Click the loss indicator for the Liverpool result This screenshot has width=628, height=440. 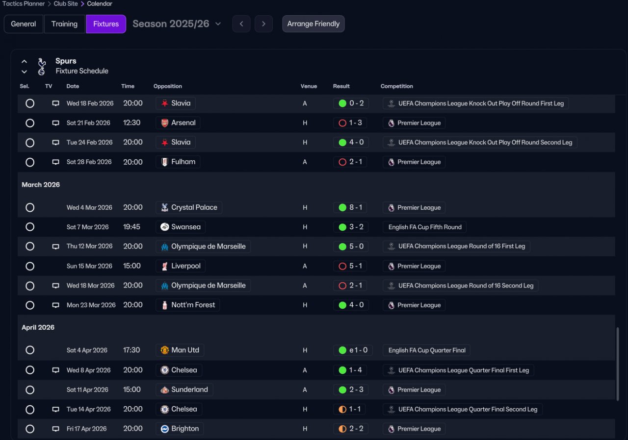(x=342, y=266)
